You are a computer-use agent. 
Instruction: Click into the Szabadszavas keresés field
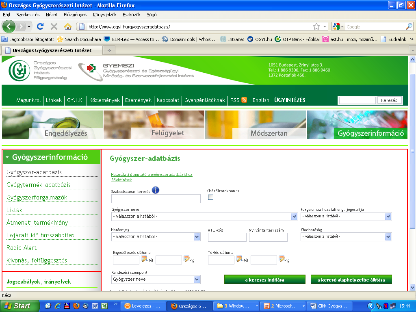coord(156,199)
